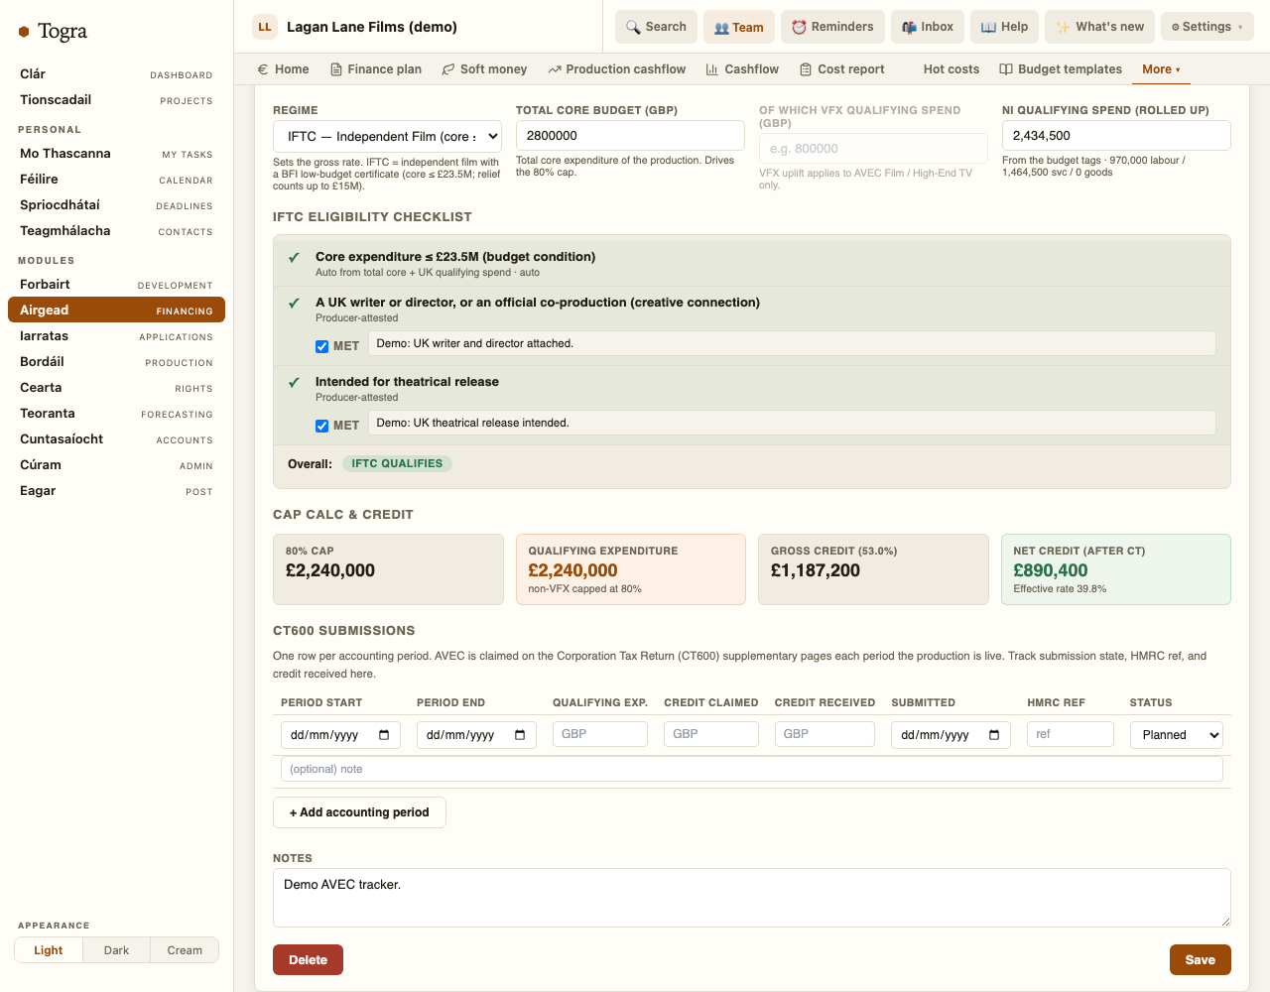Click the Production cashflow trend icon
Screen dimensions: 1270x992
click(x=555, y=69)
